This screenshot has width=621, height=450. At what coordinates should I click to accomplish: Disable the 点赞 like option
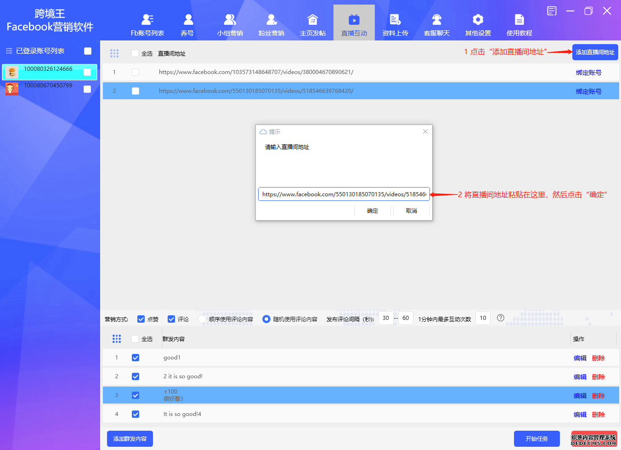(141, 319)
